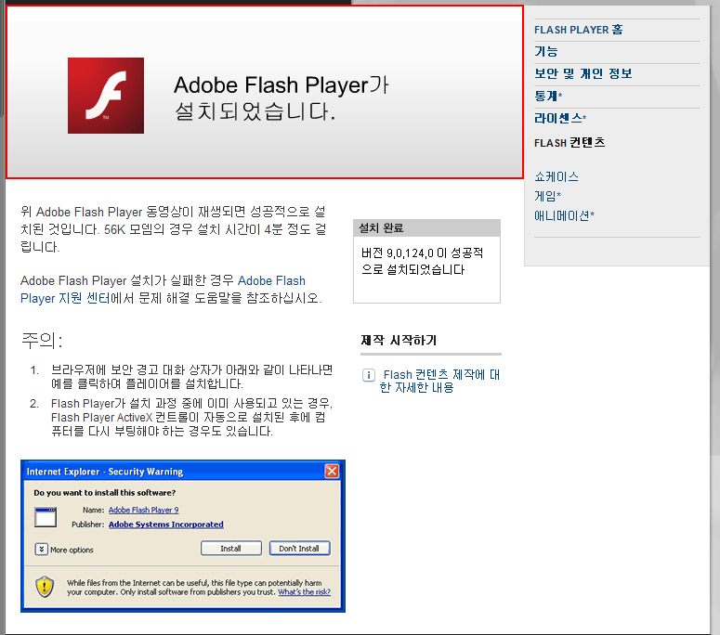Click the 버전 9,0,124,0 installed message
The image size is (720, 635).
pyautogui.click(x=422, y=261)
